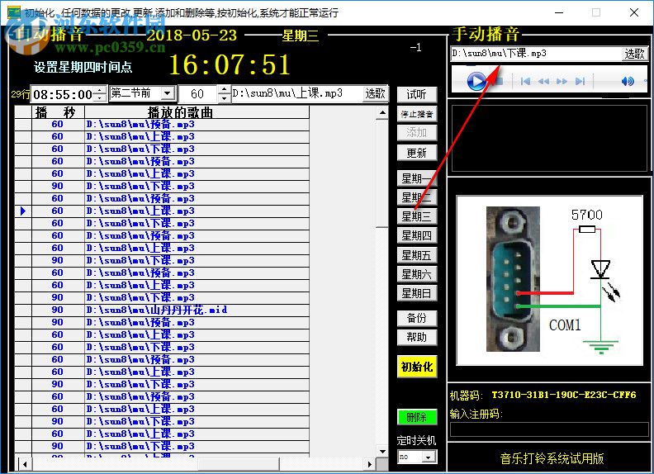654x474 pixels.
Task: Click the yellow 初始化 button
Action: click(417, 367)
